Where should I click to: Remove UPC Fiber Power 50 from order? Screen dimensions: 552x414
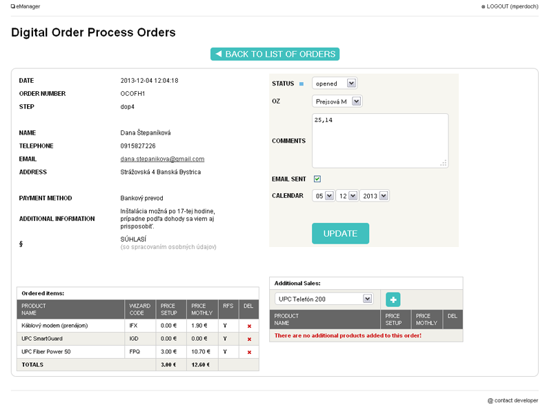pyautogui.click(x=249, y=352)
